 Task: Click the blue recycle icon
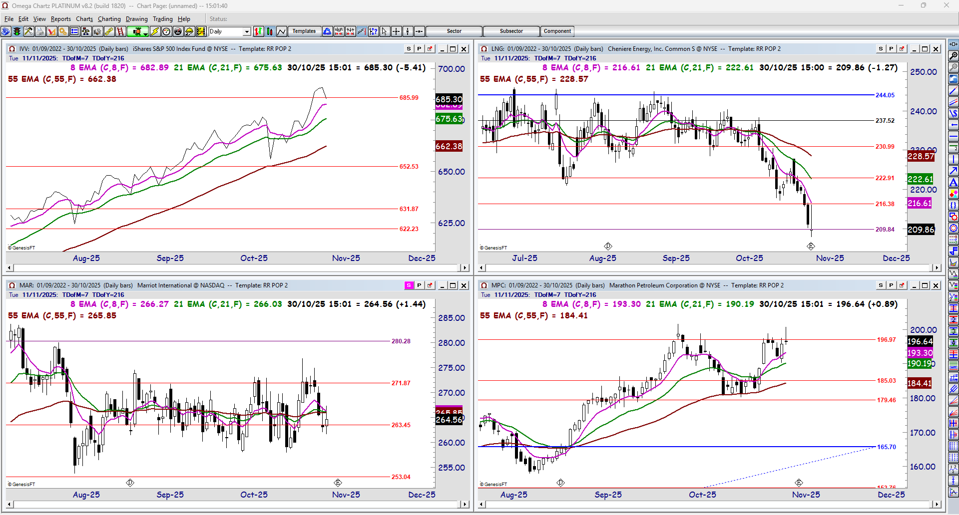pos(327,31)
